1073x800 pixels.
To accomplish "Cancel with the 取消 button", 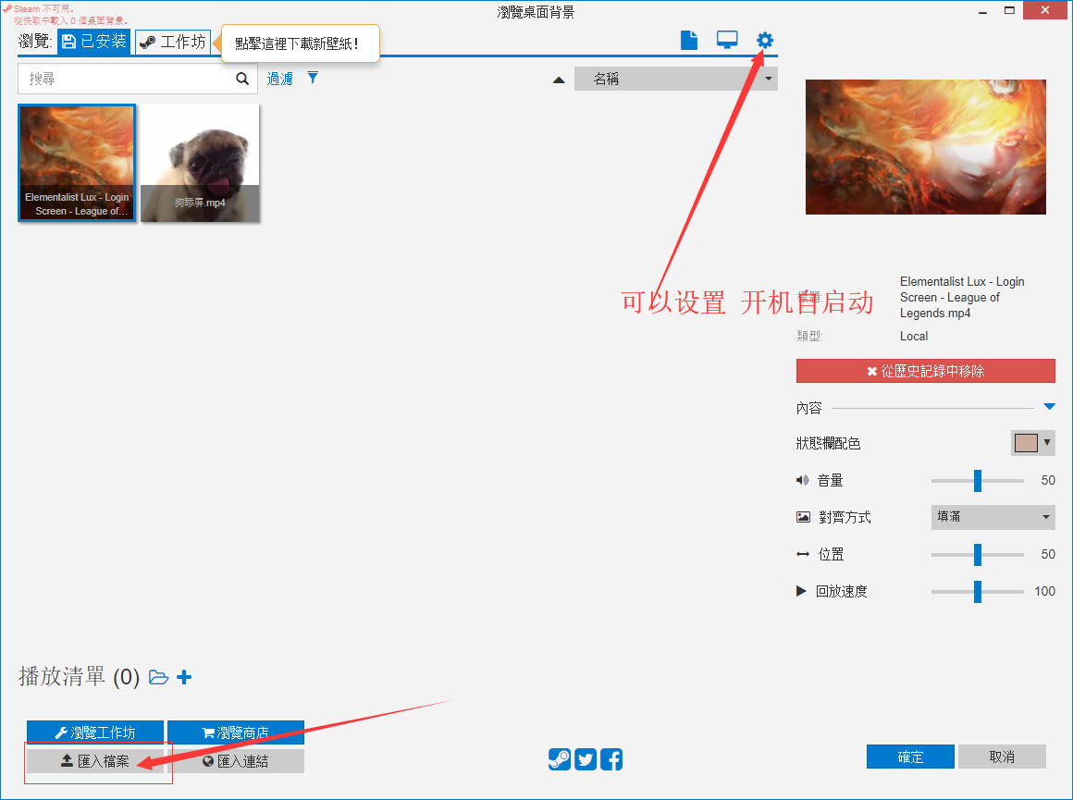I will 1002,757.
